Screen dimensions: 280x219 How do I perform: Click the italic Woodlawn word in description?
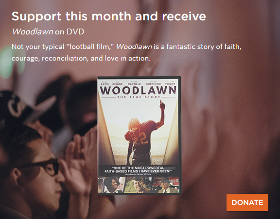(134, 47)
